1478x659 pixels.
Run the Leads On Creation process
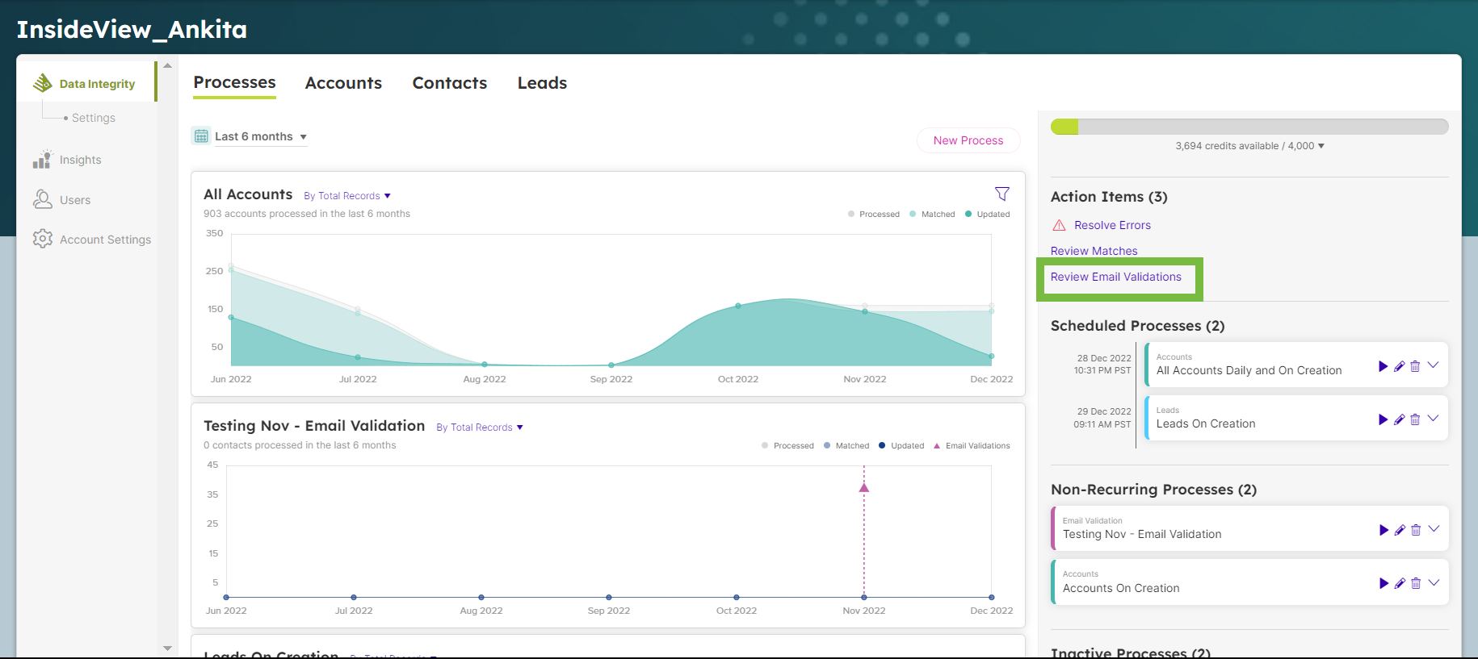pyautogui.click(x=1383, y=419)
